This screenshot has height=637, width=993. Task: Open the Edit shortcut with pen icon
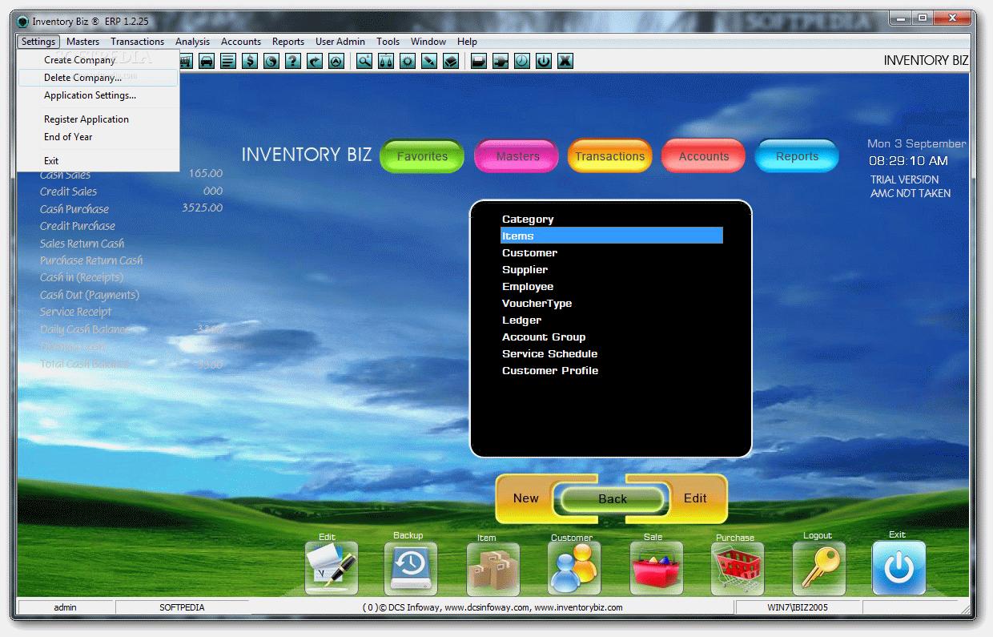point(331,568)
